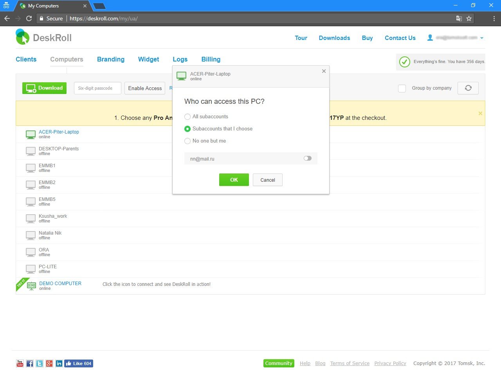Click the green Download button
The height and width of the screenshot is (376, 501).
click(x=44, y=88)
